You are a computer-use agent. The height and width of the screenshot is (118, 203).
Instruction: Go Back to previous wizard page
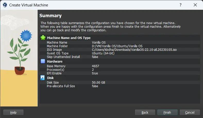pos(145,112)
